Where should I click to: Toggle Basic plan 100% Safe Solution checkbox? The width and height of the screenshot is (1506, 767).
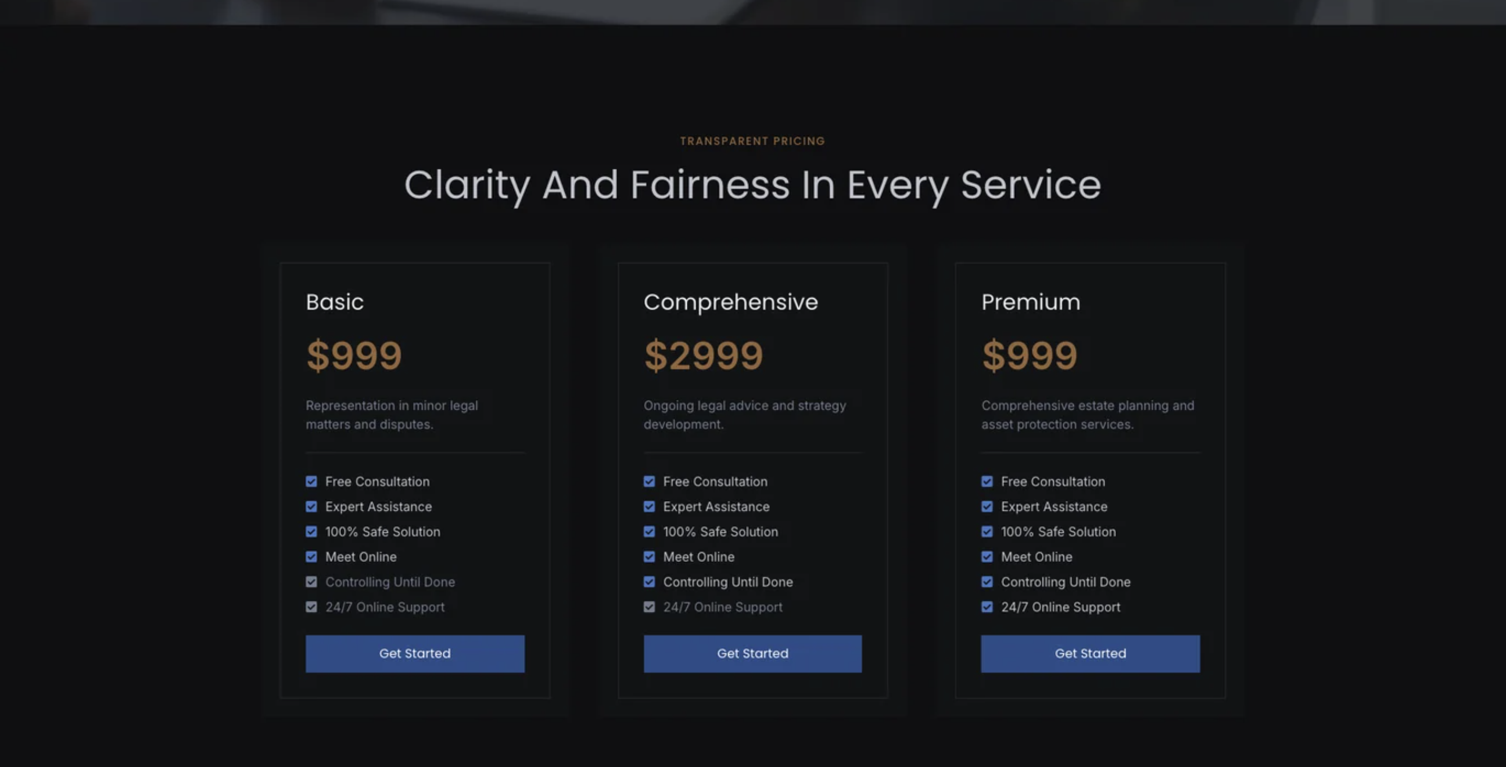pos(311,532)
